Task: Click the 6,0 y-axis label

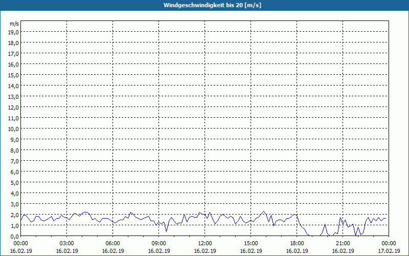Action: coord(14,172)
